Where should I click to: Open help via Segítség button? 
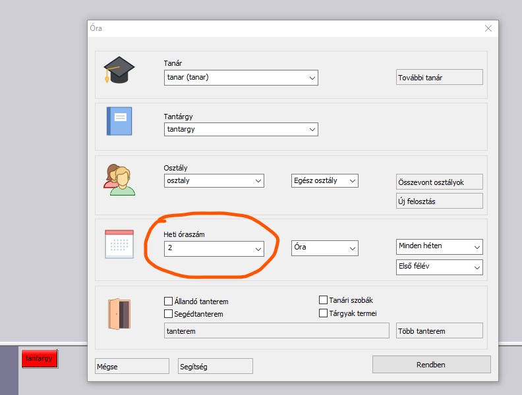tap(216, 366)
